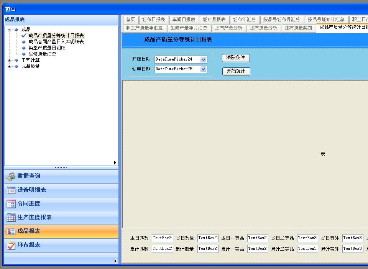The image size is (368, 269).
Task: Open the 生产进度报表 navigation section
Action: click(61, 218)
